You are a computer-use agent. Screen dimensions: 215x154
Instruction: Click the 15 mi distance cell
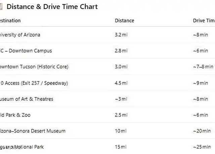121,147
